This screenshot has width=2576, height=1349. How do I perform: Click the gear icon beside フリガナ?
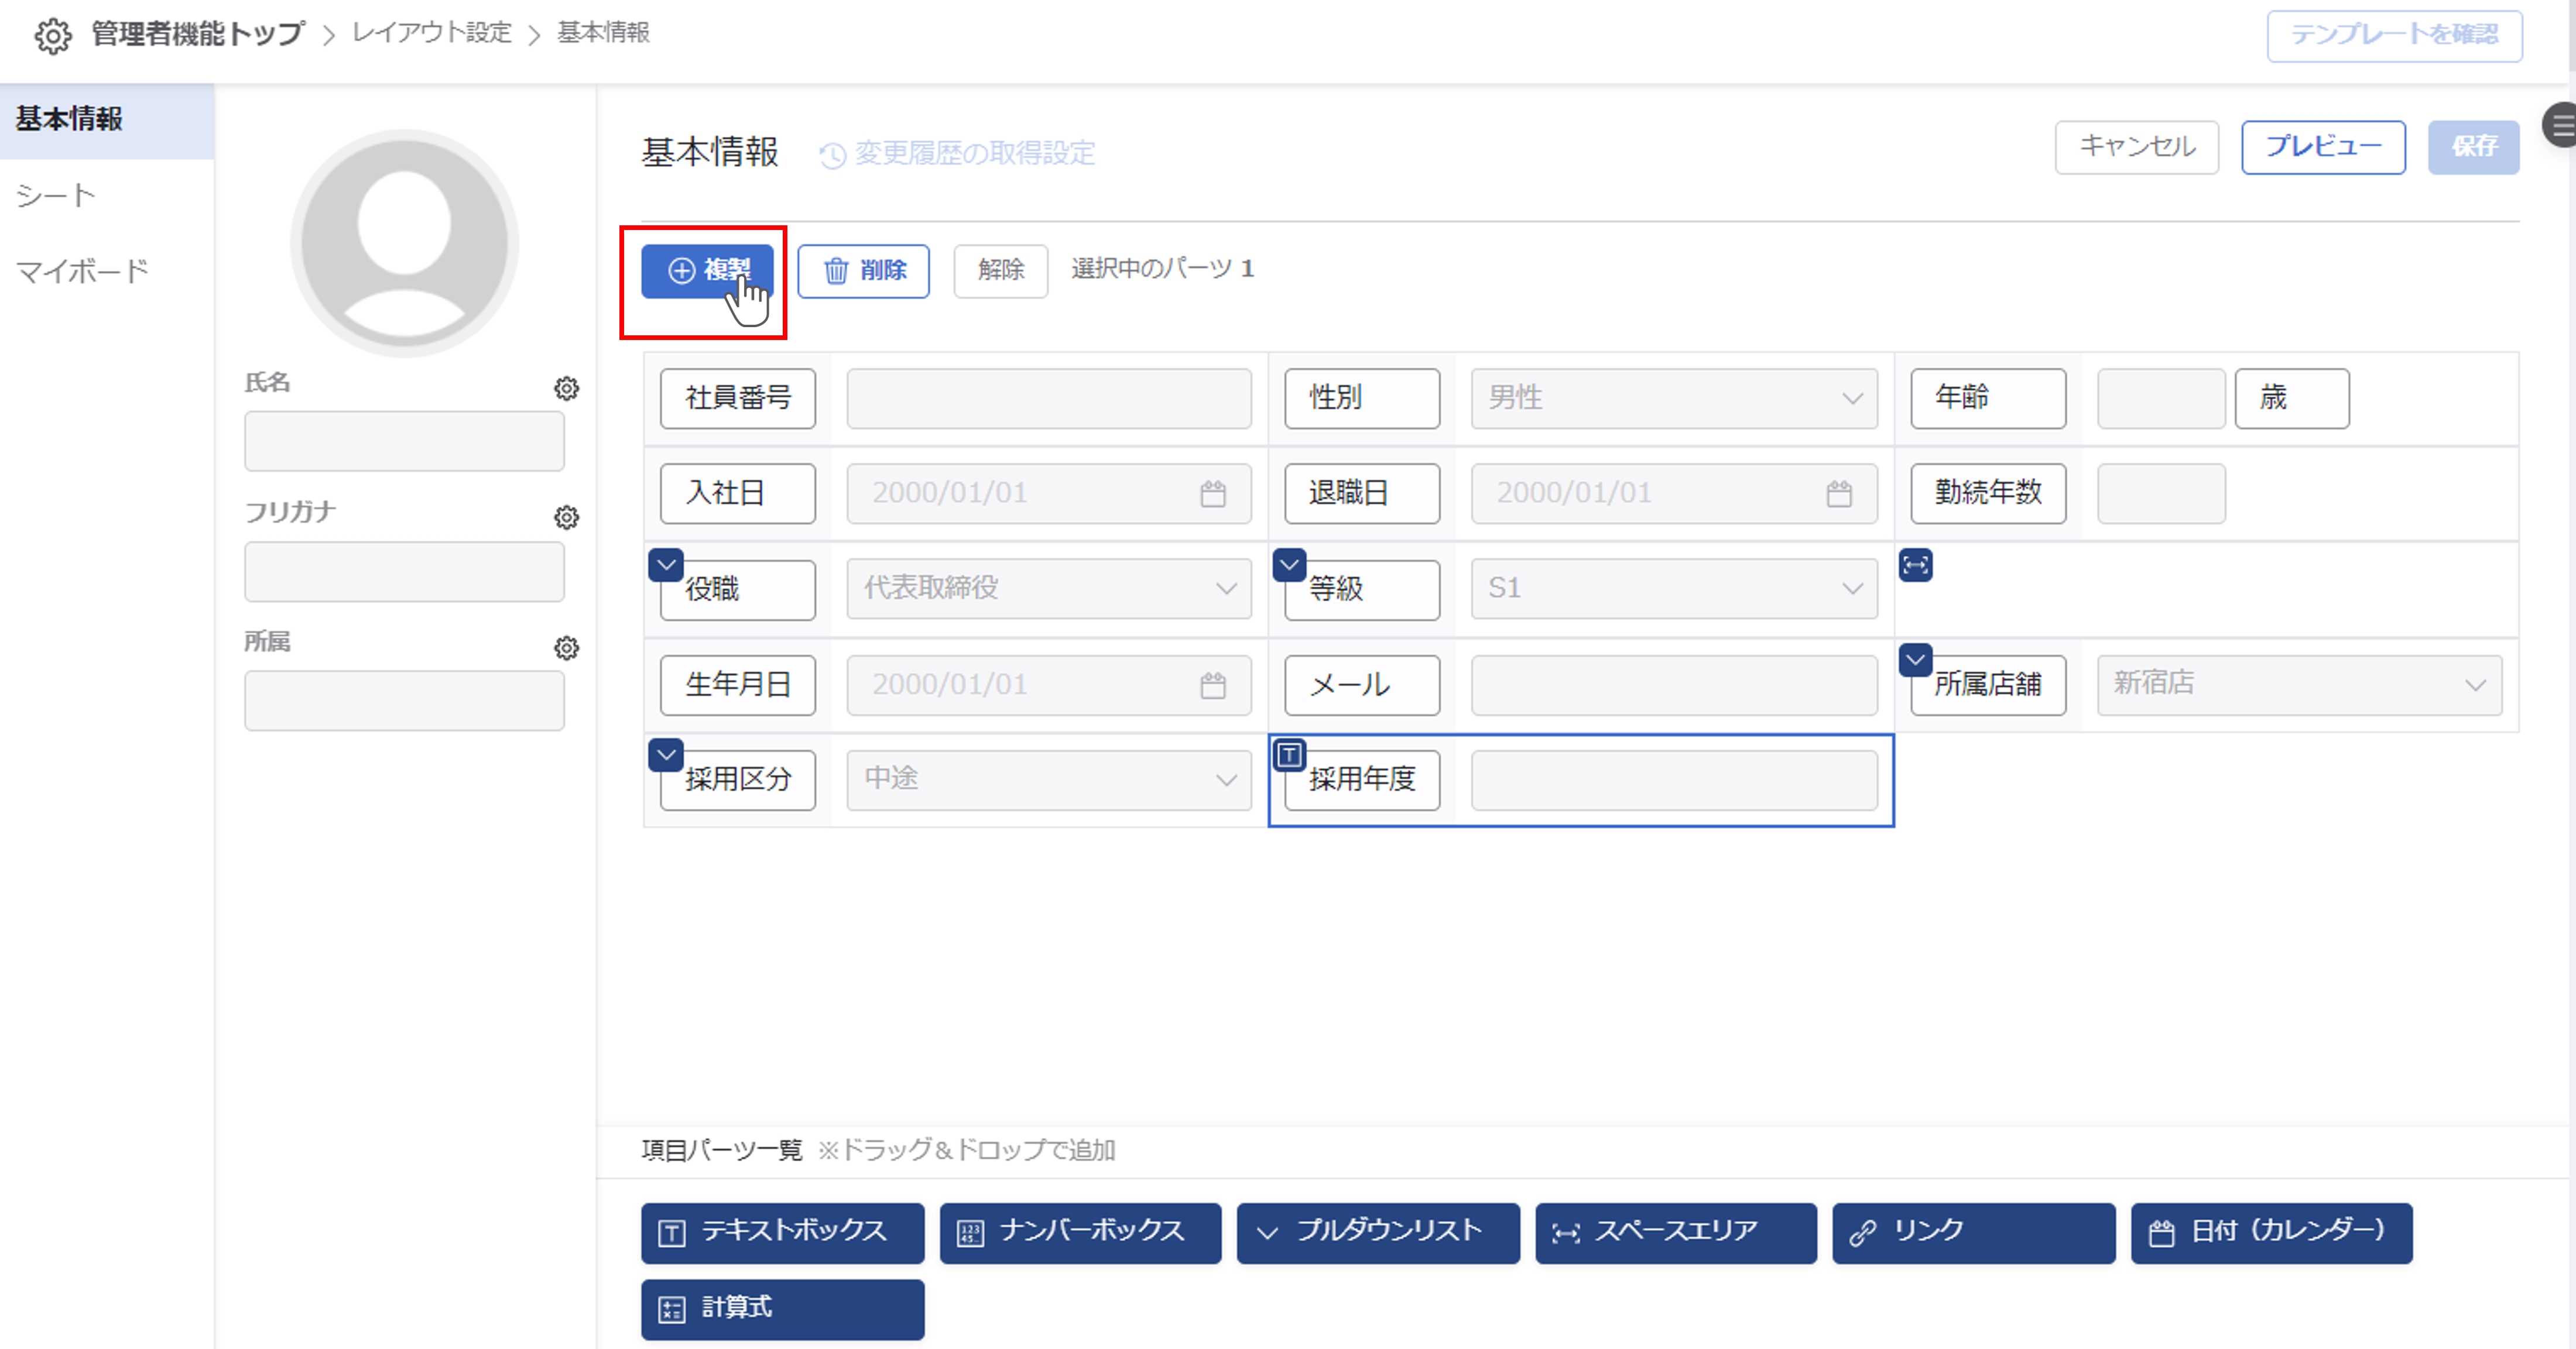tap(566, 517)
